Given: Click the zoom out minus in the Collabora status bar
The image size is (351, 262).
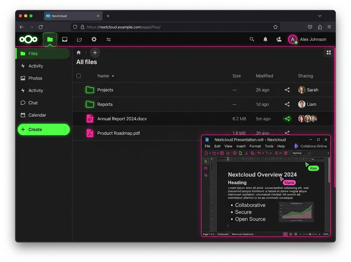Looking at the screenshot, I should click(x=300, y=234).
